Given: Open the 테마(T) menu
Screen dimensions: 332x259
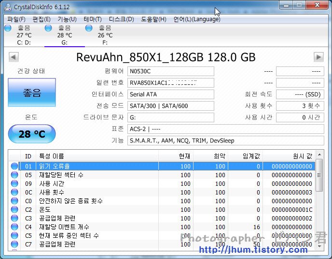Looking at the screenshot, I should [93, 19].
